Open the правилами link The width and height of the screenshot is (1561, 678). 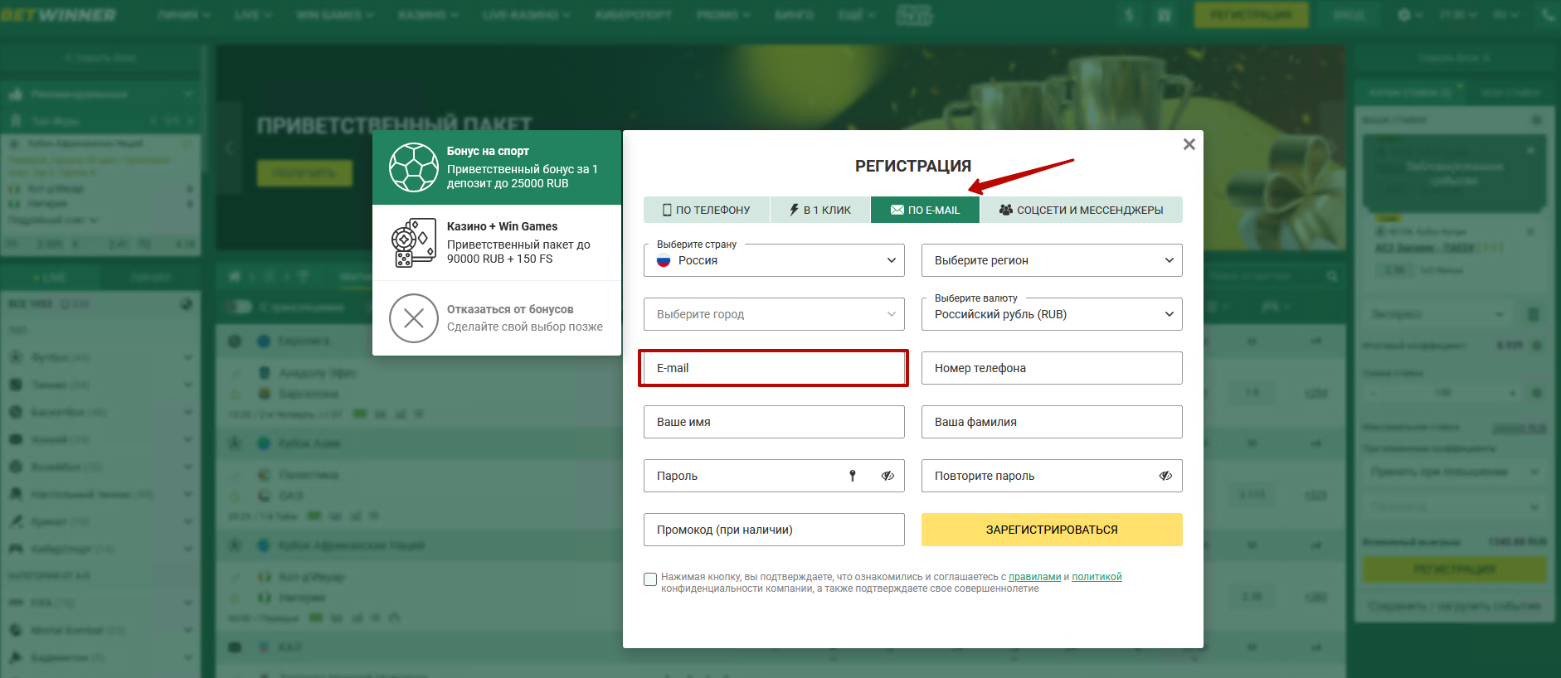coord(1034,577)
